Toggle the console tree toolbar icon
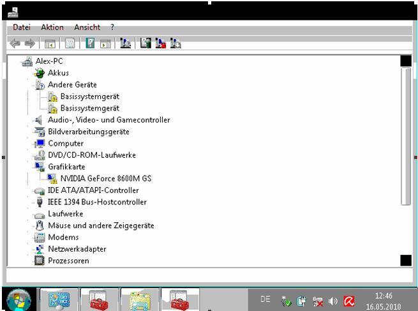This screenshot has width=418, height=311. pyautogui.click(x=50, y=43)
